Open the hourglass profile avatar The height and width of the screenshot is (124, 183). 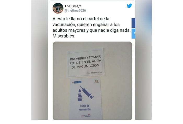(58, 8)
